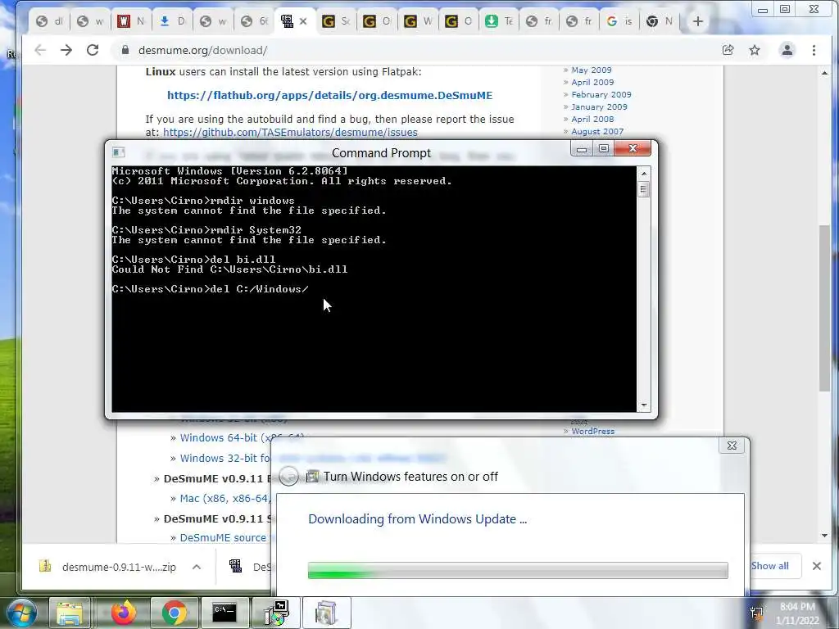839x629 pixels.
Task: Open Chrome share page icon
Action: point(728,50)
